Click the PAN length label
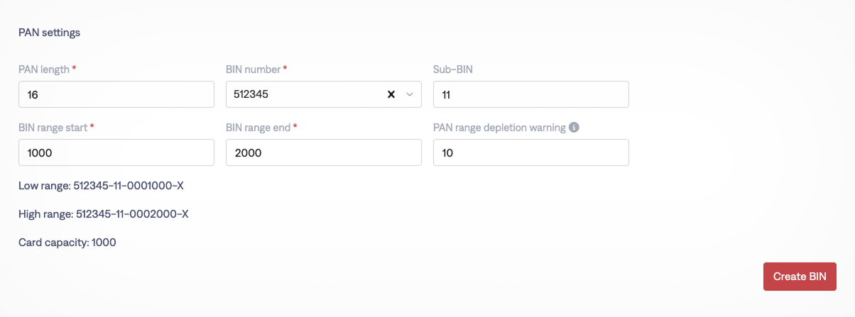855x317 pixels. pos(44,69)
